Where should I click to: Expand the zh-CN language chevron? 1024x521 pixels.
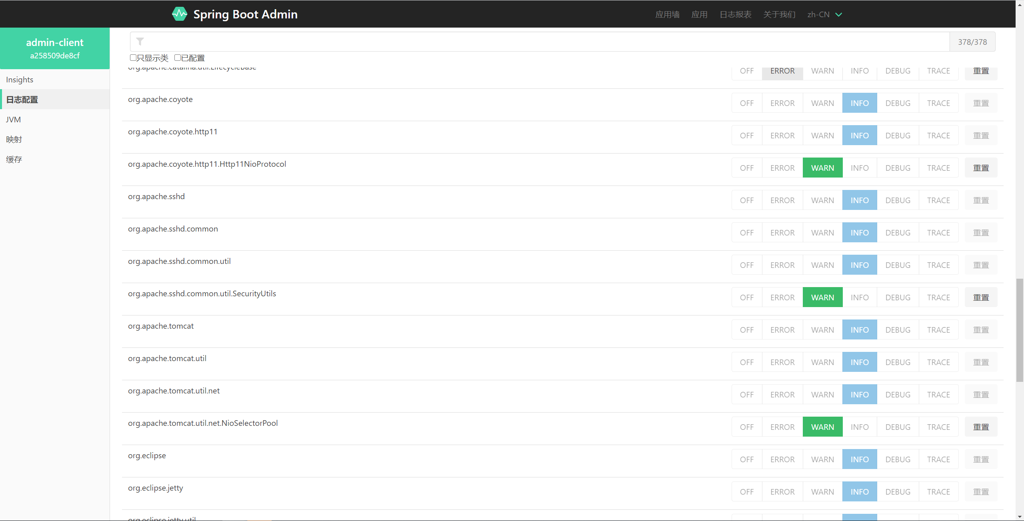click(x=839, y=15)
